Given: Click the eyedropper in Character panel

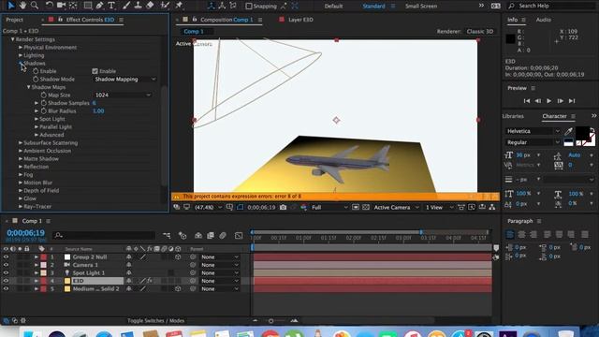Looking at the screenshot, I should pyautogui.click(x=568, y=131).
